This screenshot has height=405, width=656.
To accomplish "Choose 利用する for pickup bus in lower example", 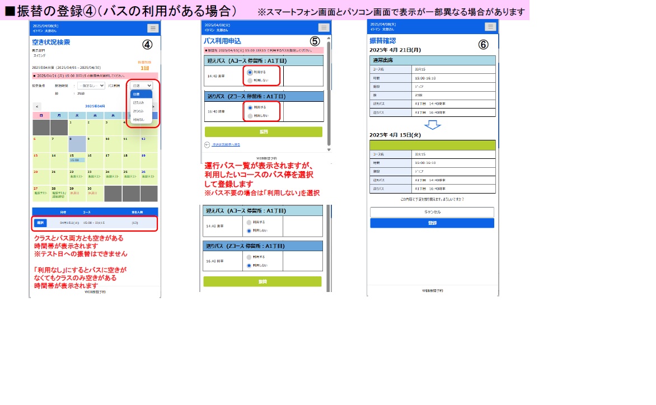I will click(249, 223).
